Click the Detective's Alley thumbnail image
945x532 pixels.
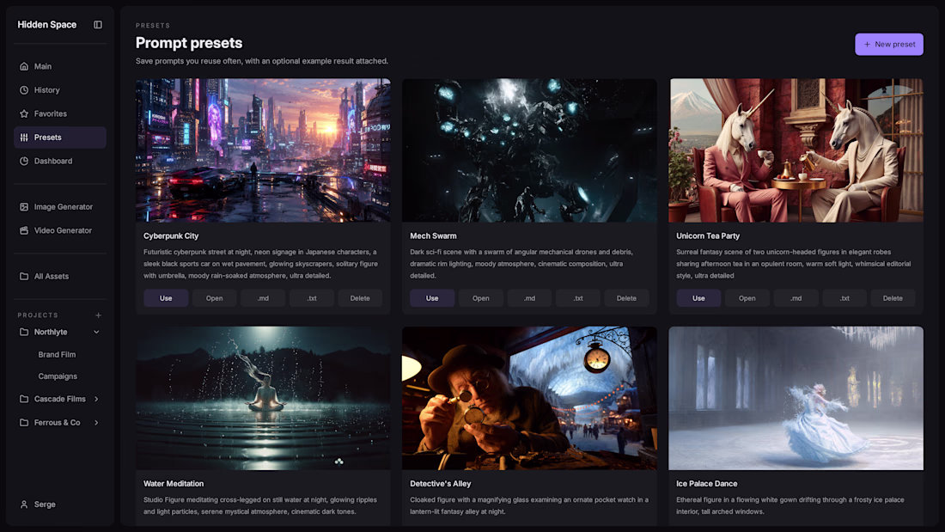point(529,398)
